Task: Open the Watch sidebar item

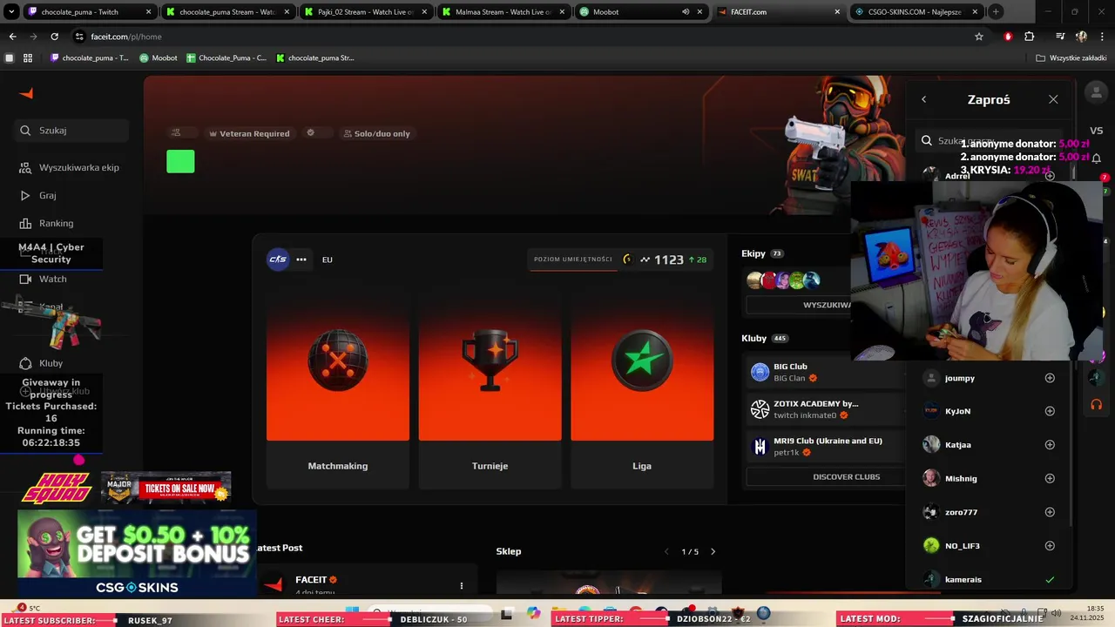Action: point(44,279)
